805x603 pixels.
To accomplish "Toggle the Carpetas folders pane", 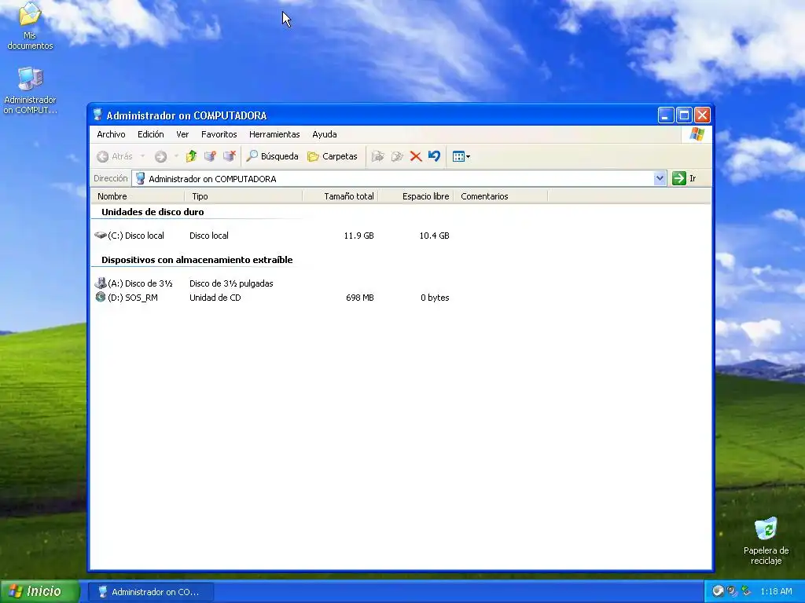I will point(333,156).
